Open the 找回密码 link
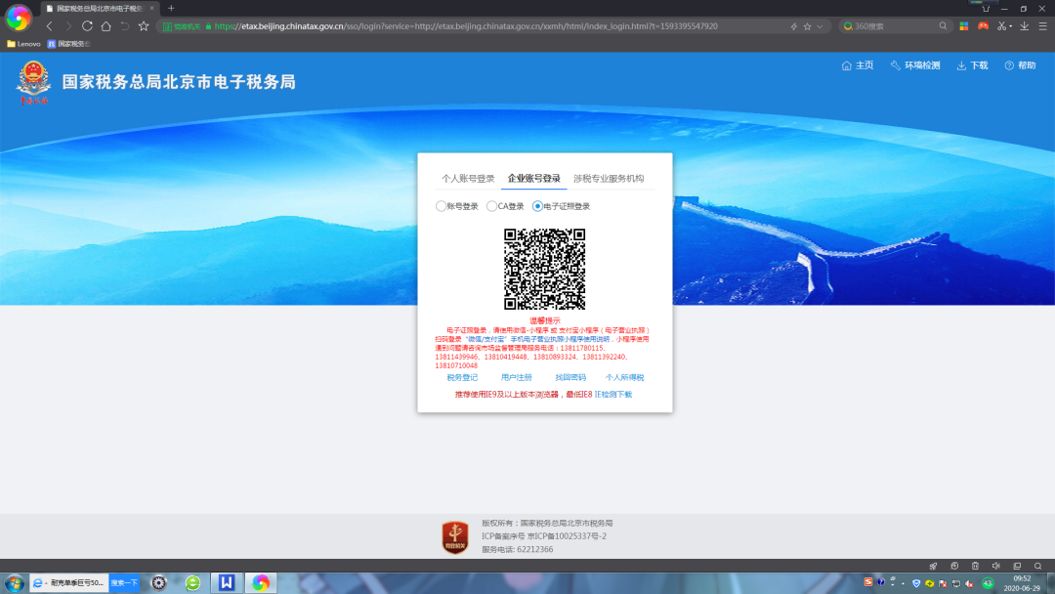The height and width of the screenshot is (594, 1055). [570, 377]
